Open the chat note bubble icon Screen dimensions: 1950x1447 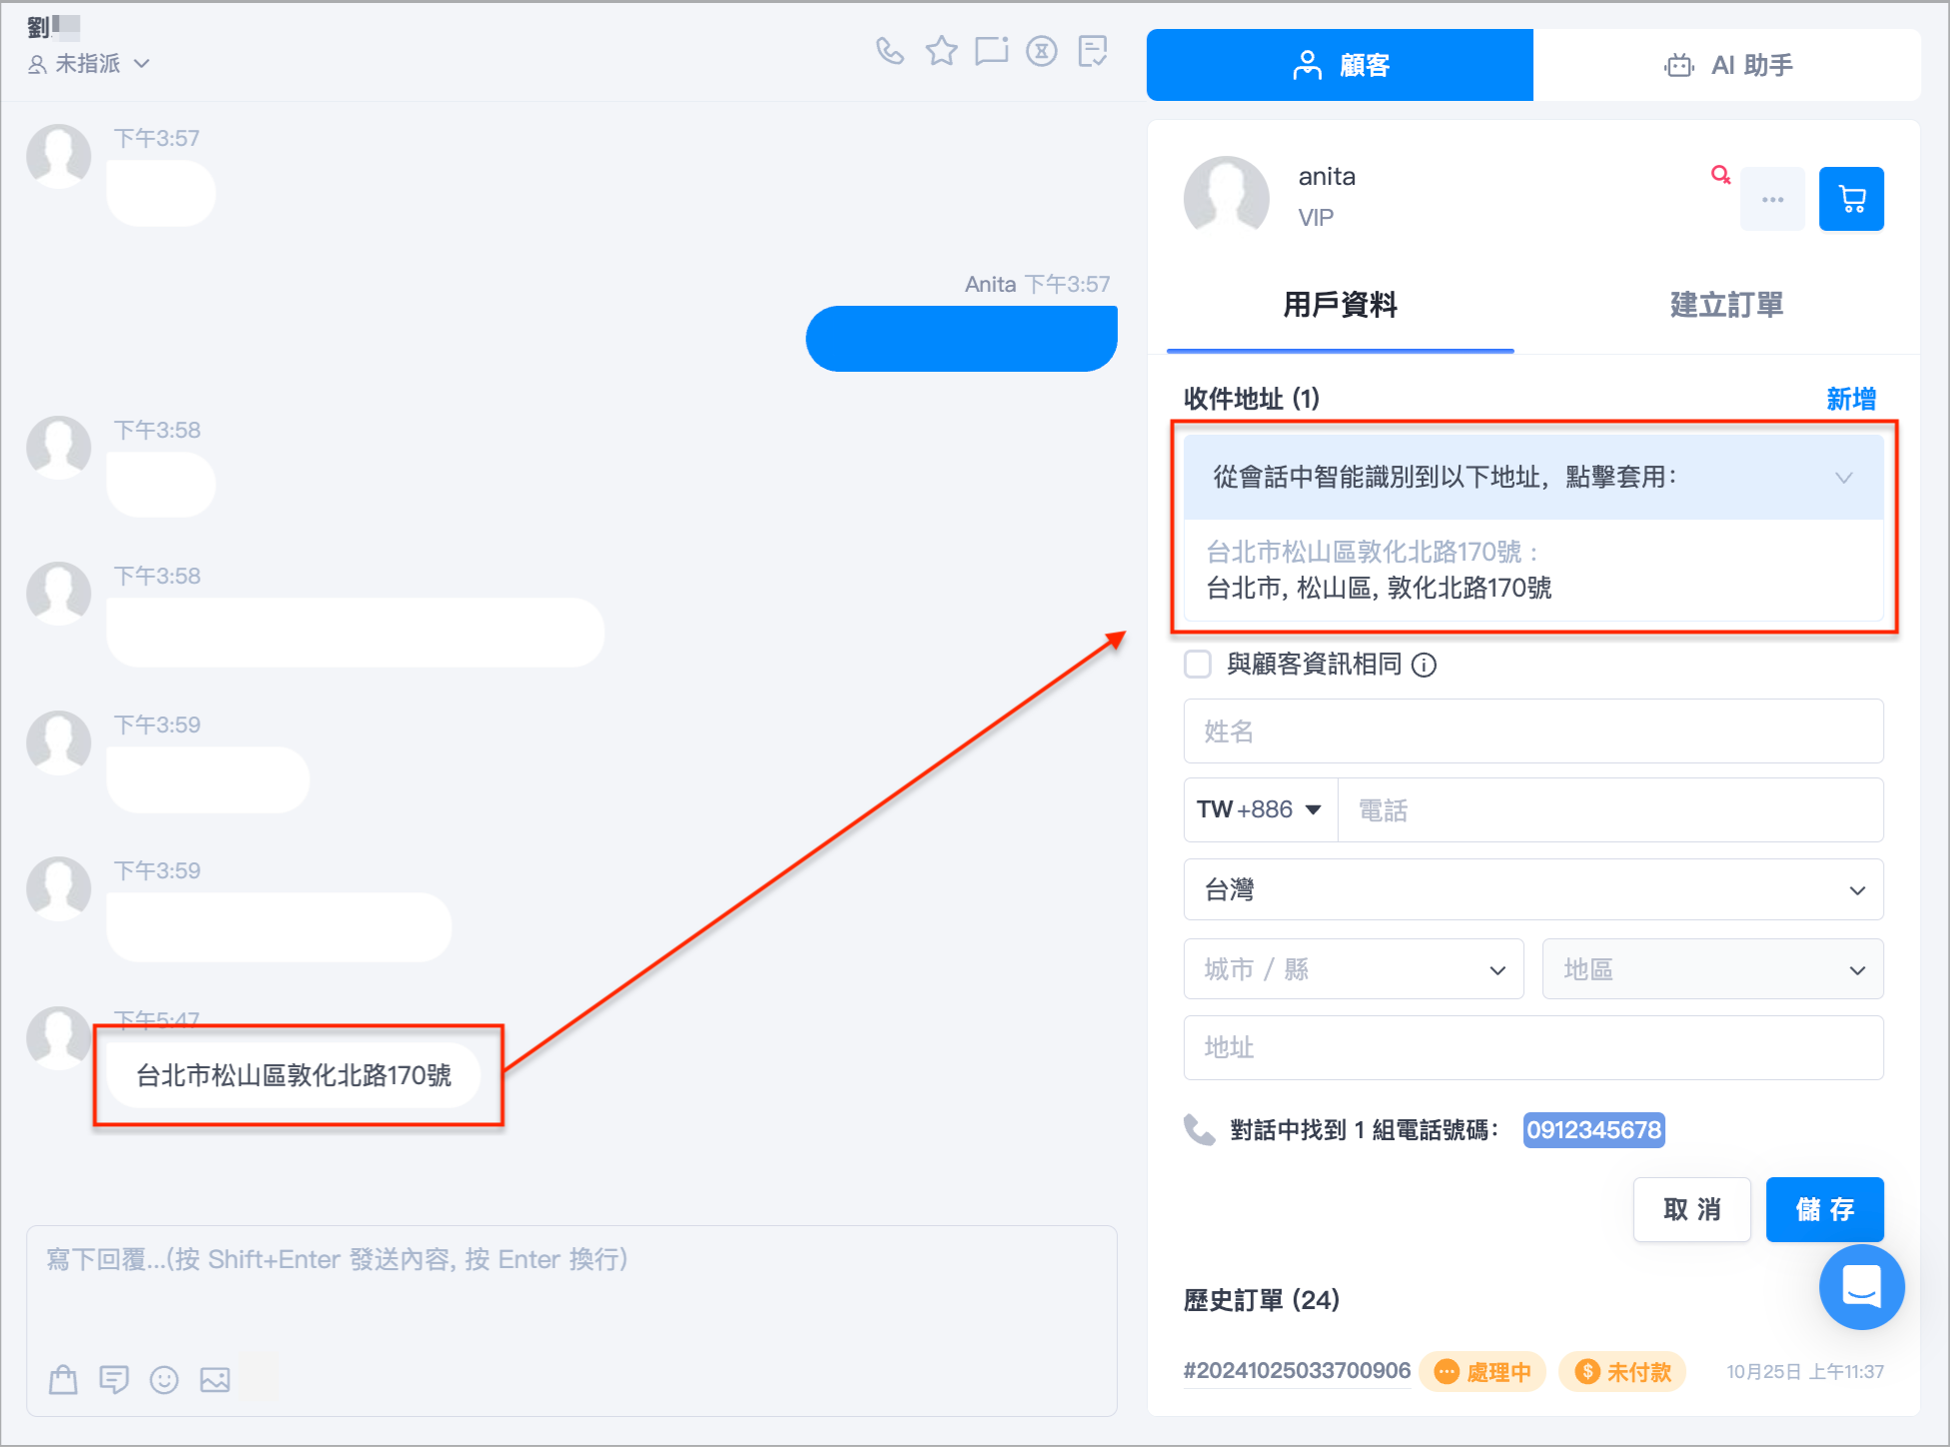(992, 51)
